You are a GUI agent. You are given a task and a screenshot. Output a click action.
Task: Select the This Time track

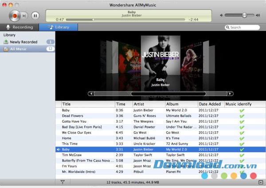160,144
